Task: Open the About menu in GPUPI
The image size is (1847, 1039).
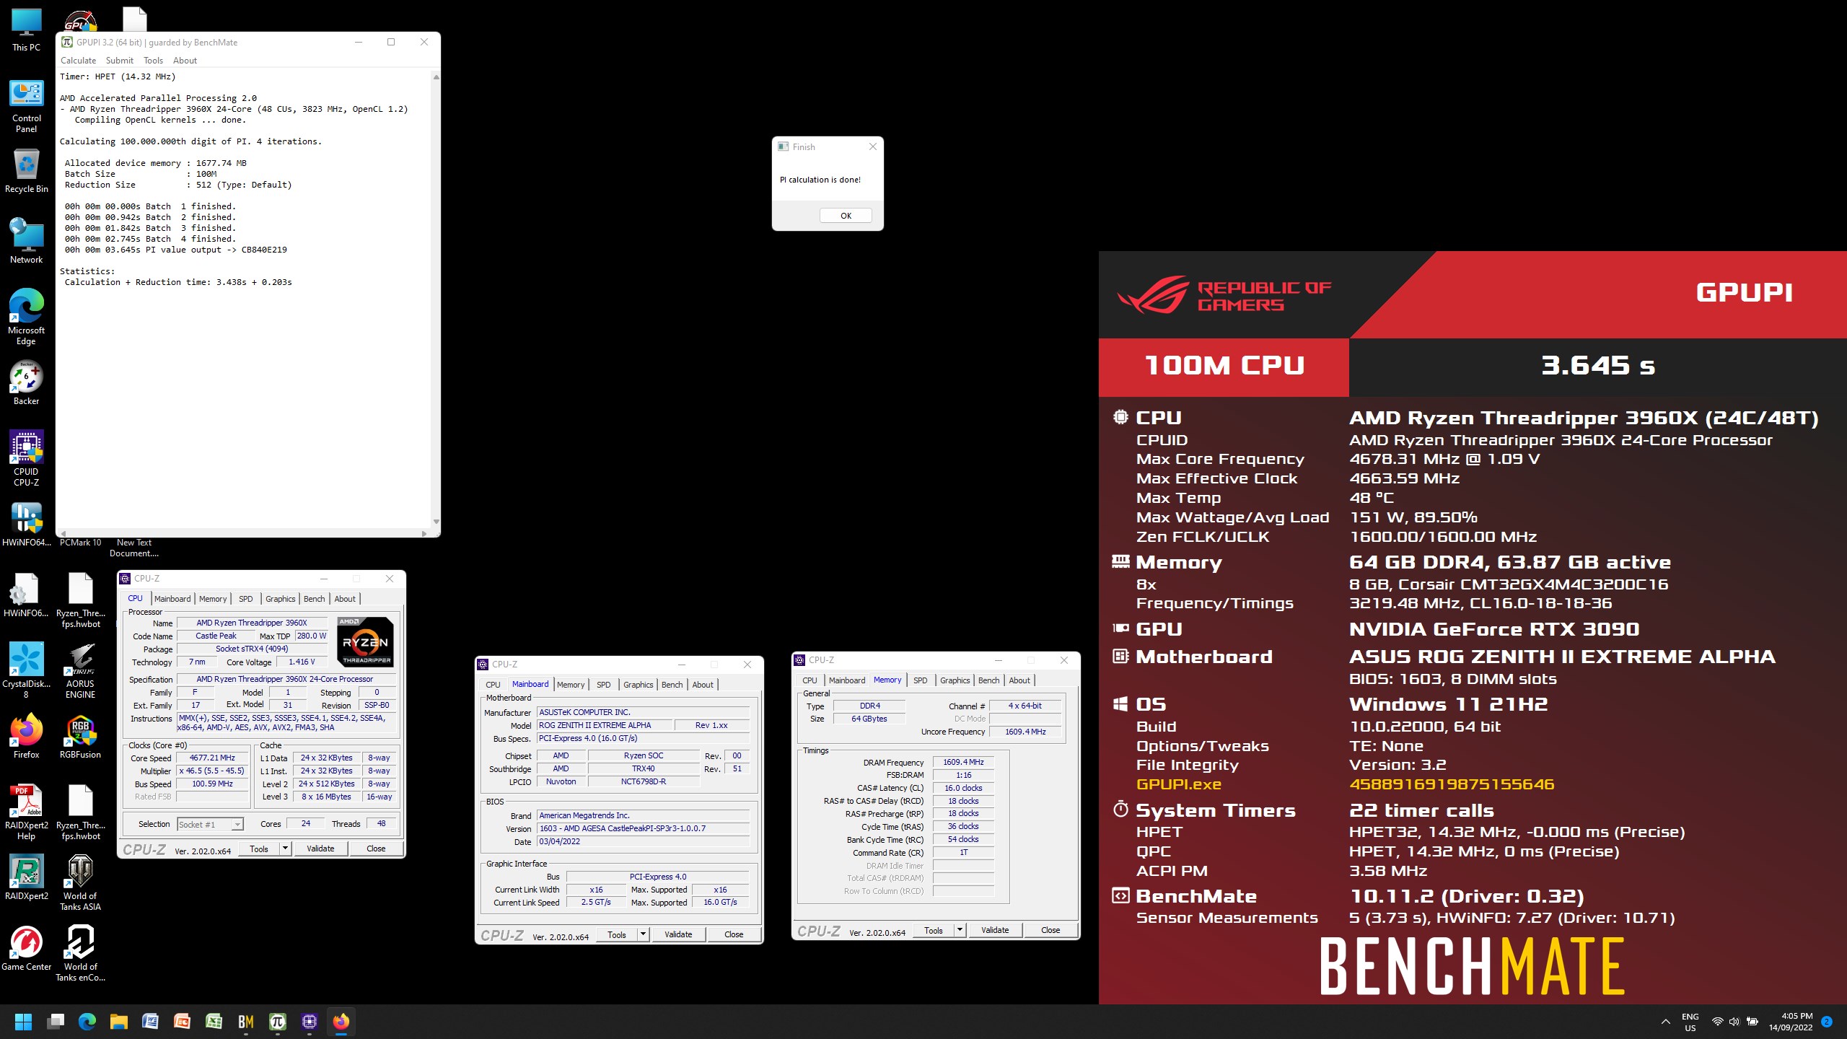Action: [185, 61]
